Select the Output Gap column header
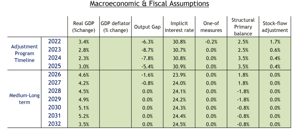The width and height of the screenshot is (293, 130). 147,27
